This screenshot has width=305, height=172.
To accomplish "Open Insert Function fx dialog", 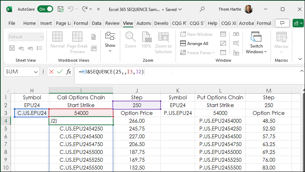I will point(68,72).
